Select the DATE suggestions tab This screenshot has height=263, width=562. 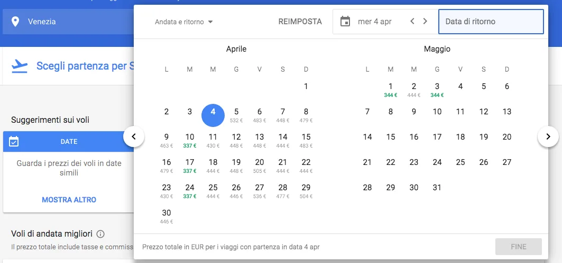point(69,141)
